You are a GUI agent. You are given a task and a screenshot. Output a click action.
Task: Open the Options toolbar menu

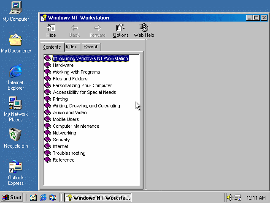point(121,30)
